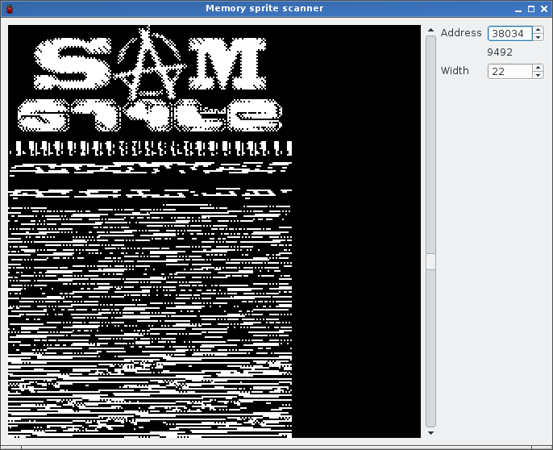Click the Width label
The width and height of the screenshot is (553, 450).
455,71
